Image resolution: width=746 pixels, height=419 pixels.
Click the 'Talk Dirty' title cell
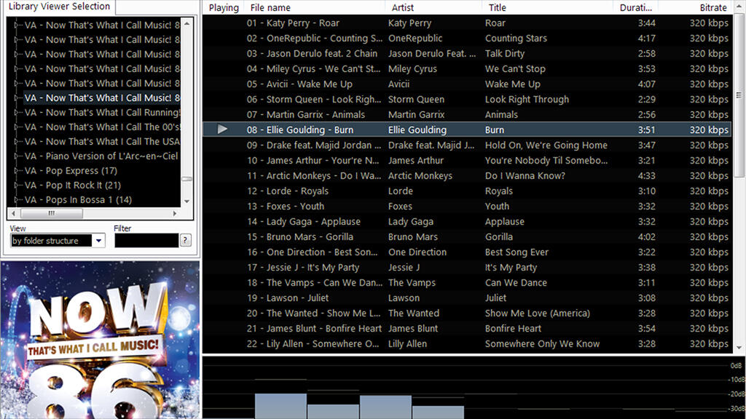pyautogui.click(x=505, y=53)
